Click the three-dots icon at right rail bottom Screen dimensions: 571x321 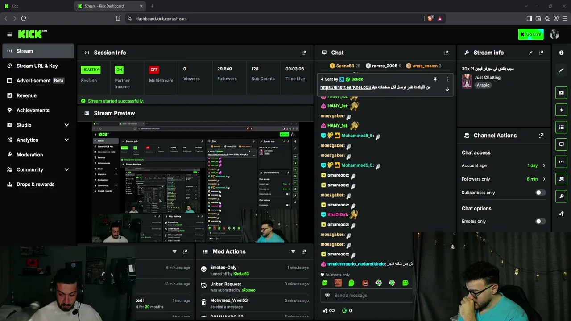click(562, 214)
